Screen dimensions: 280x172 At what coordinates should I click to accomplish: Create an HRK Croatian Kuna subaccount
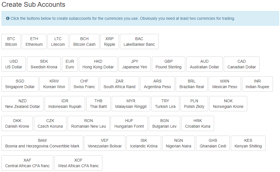[x=198, y=123]
